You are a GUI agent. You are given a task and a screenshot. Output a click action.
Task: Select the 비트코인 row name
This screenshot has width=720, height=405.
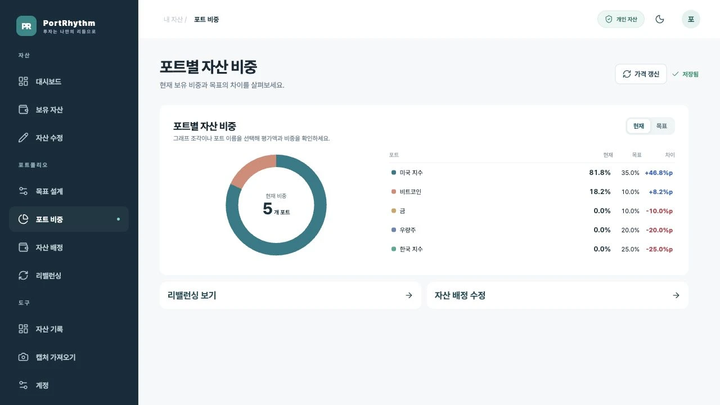click(x=411, y=192)
